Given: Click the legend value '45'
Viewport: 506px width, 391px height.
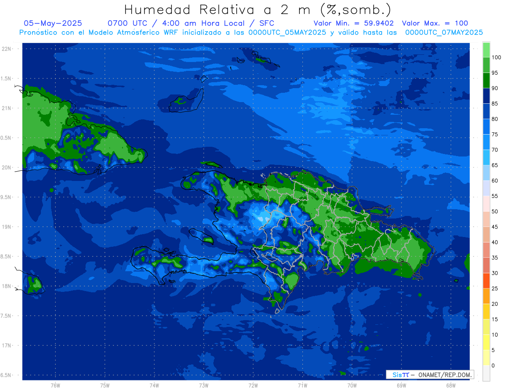Looking at the screenshot, I should pos(495,227).
